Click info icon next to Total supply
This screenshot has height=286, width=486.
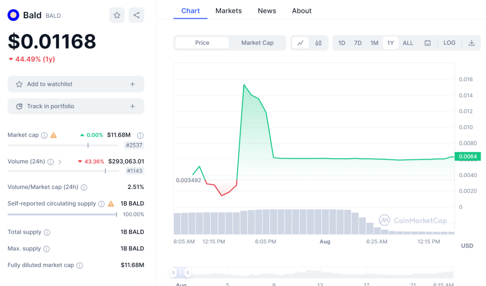[47, 233]
